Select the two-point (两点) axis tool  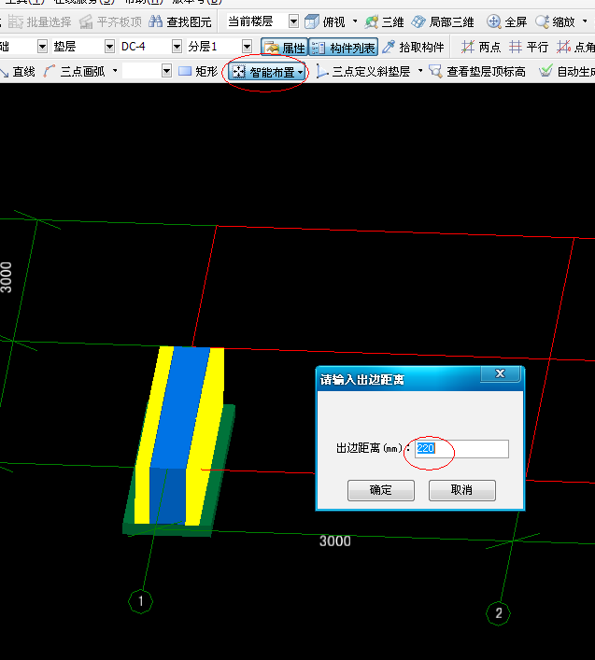pos(480,47)
